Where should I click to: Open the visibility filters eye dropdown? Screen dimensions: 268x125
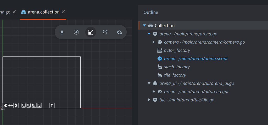pos(120,32)
